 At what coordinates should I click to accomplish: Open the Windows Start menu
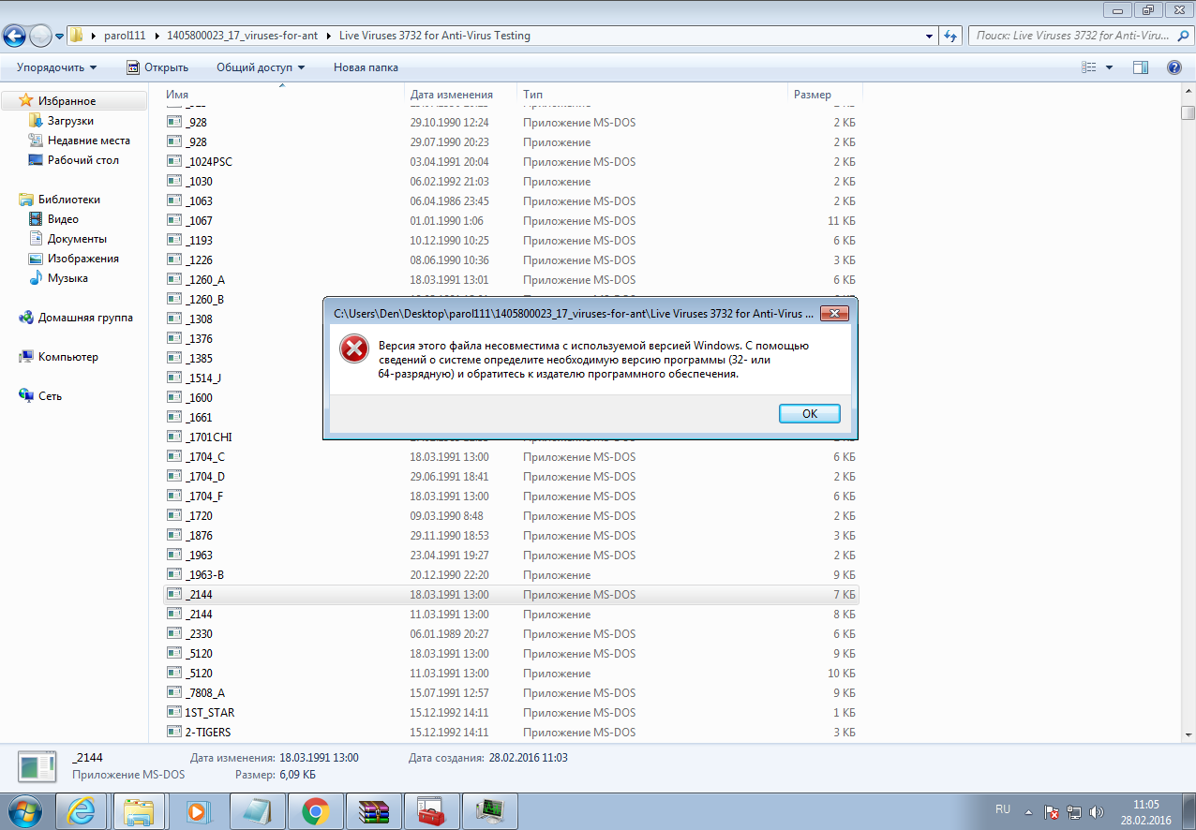pyautogui.click(x=25, y=810)
